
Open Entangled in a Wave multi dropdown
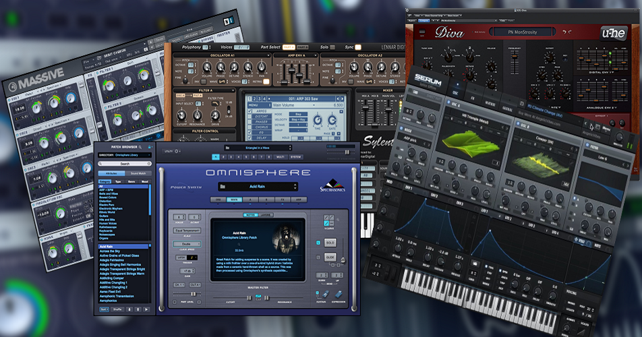[258, 148]
